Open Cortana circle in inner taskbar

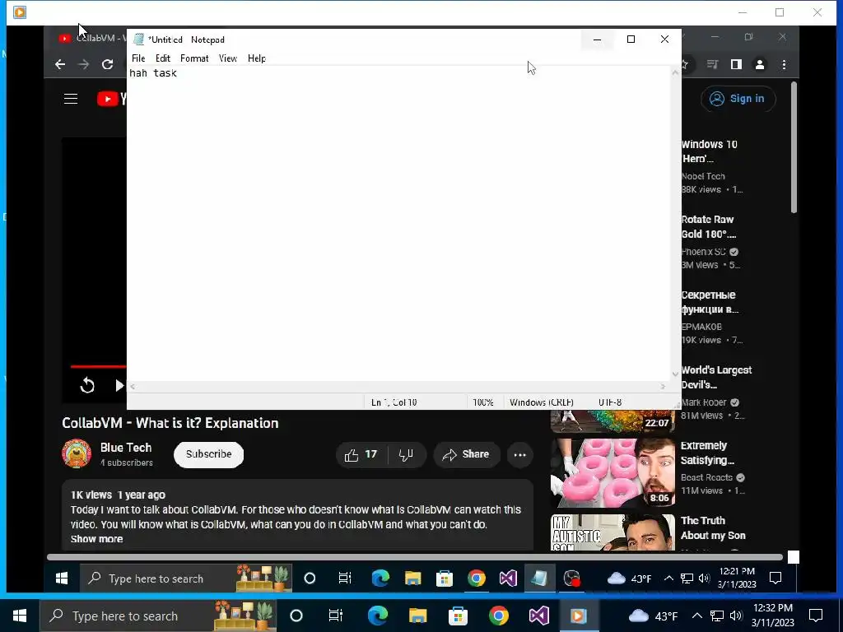pyautogui.click(x=310, y=579)
